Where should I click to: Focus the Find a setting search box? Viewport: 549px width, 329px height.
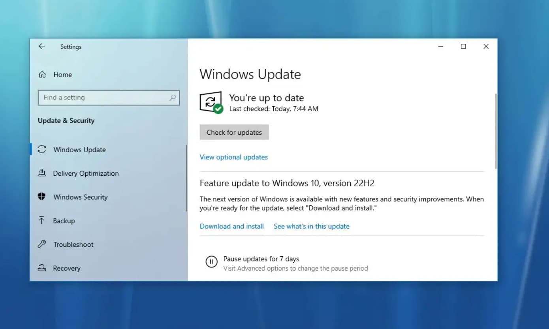(x=109, y=98)
